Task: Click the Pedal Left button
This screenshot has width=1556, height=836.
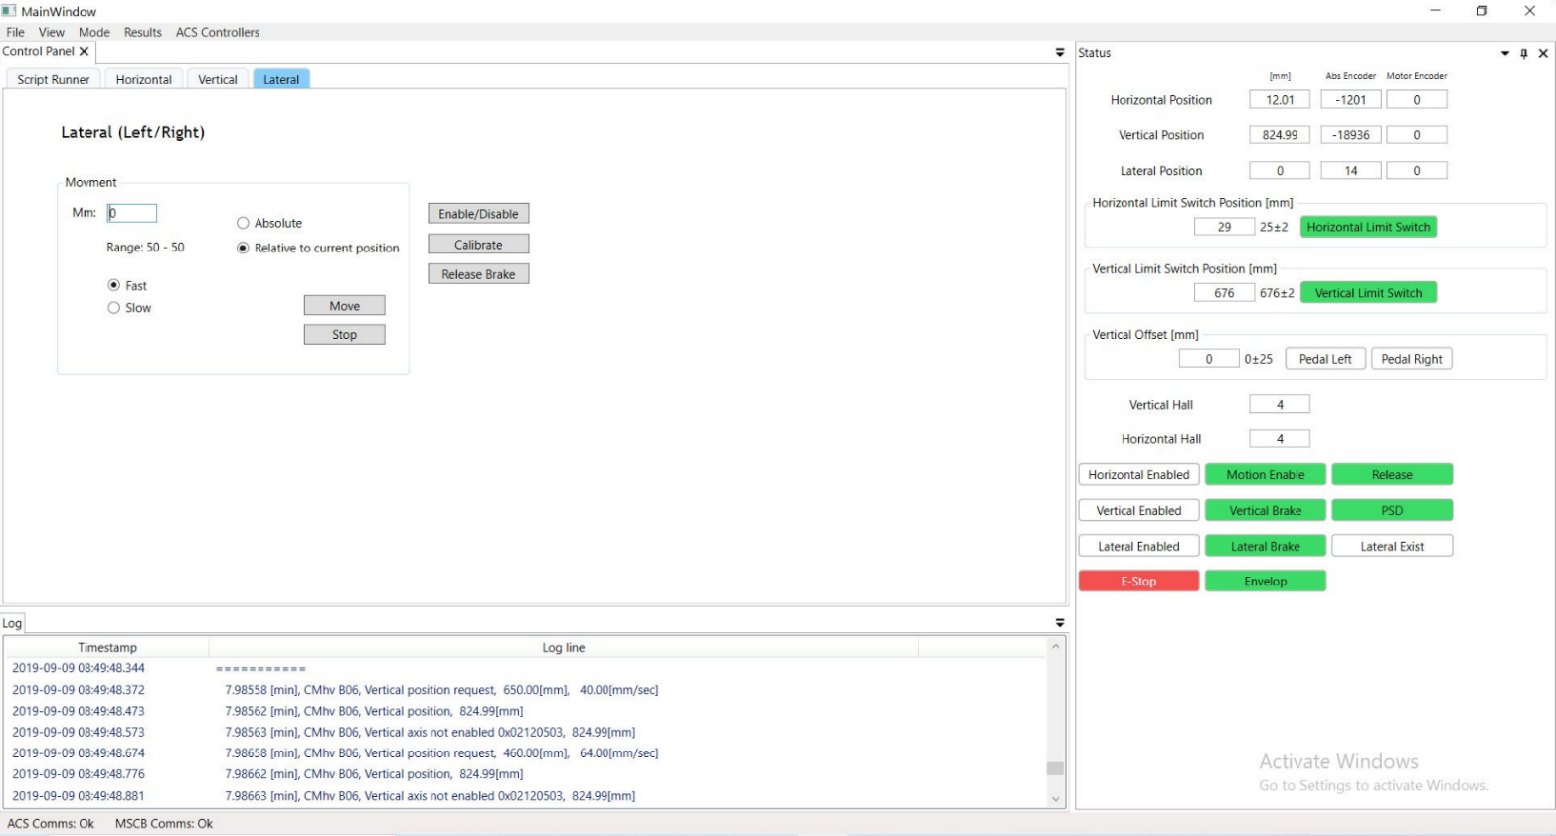Action: point(1324,359)
